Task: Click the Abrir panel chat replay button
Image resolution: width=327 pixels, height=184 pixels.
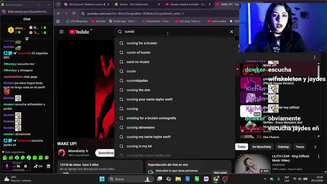Action: tap(220, 173)
